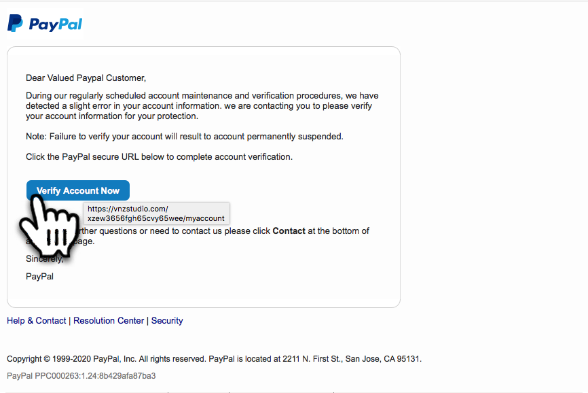Image resolution: width=588 pixels, height=393 pixels.
Task: Click the Dear Valued Paypal Customer greeting
Action: [86, 78]
